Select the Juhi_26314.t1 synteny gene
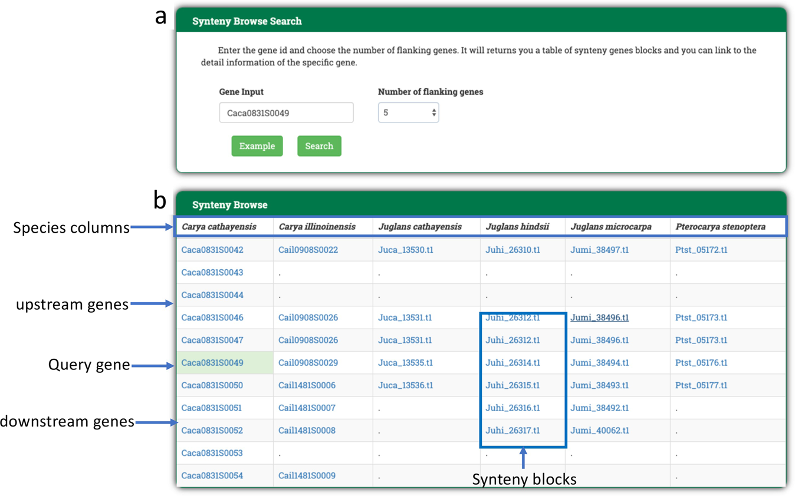 coord(513,363)
